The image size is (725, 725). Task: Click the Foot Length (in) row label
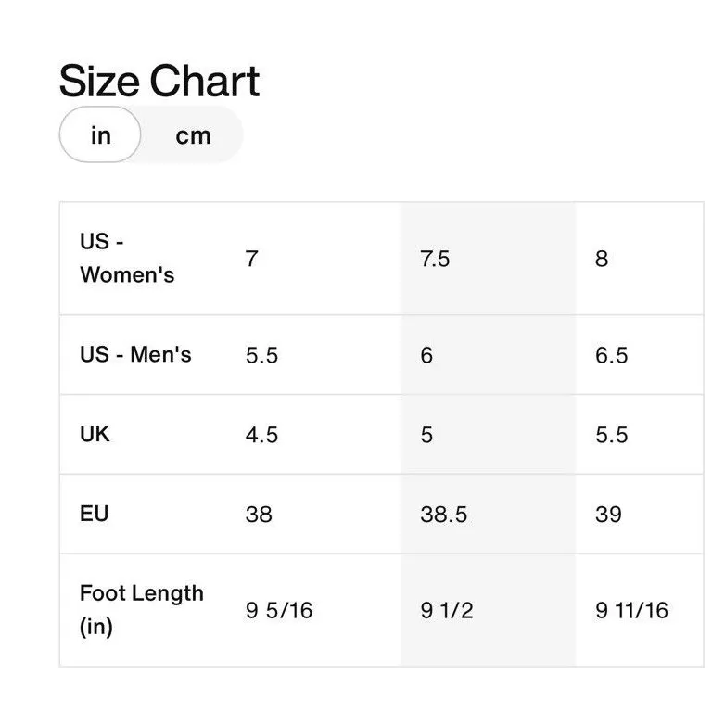click(x=141, y=609)
